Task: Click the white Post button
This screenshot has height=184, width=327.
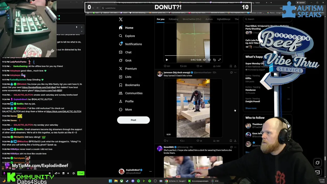Action: [133, 120]
